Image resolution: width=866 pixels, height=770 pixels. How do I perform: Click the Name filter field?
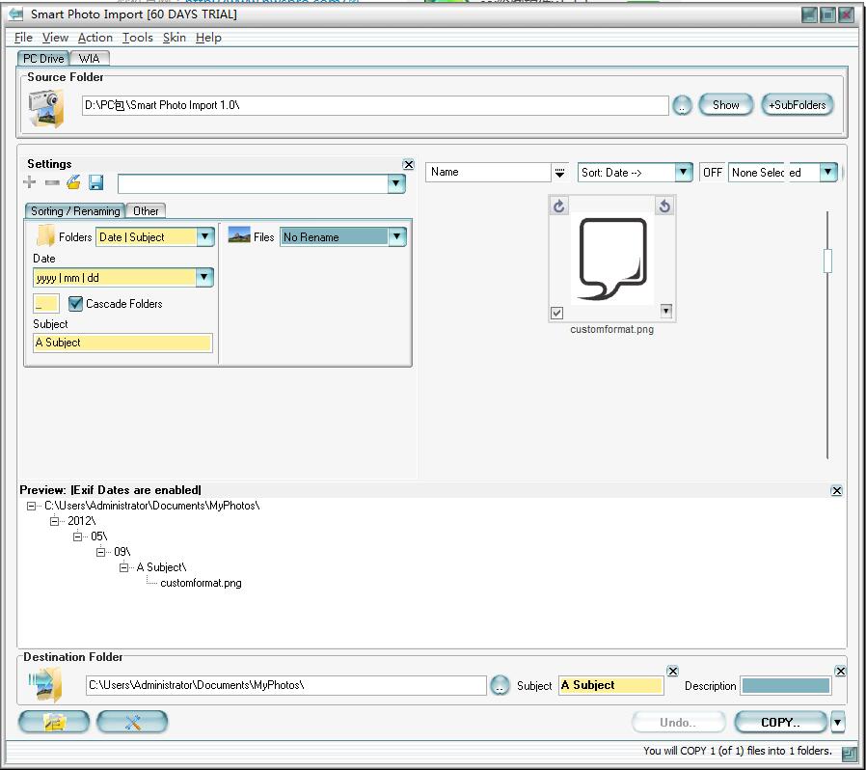[x=489, y=173]
